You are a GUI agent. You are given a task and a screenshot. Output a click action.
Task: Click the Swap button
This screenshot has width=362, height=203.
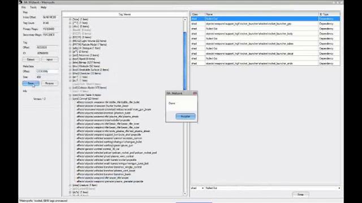(300, 195)
